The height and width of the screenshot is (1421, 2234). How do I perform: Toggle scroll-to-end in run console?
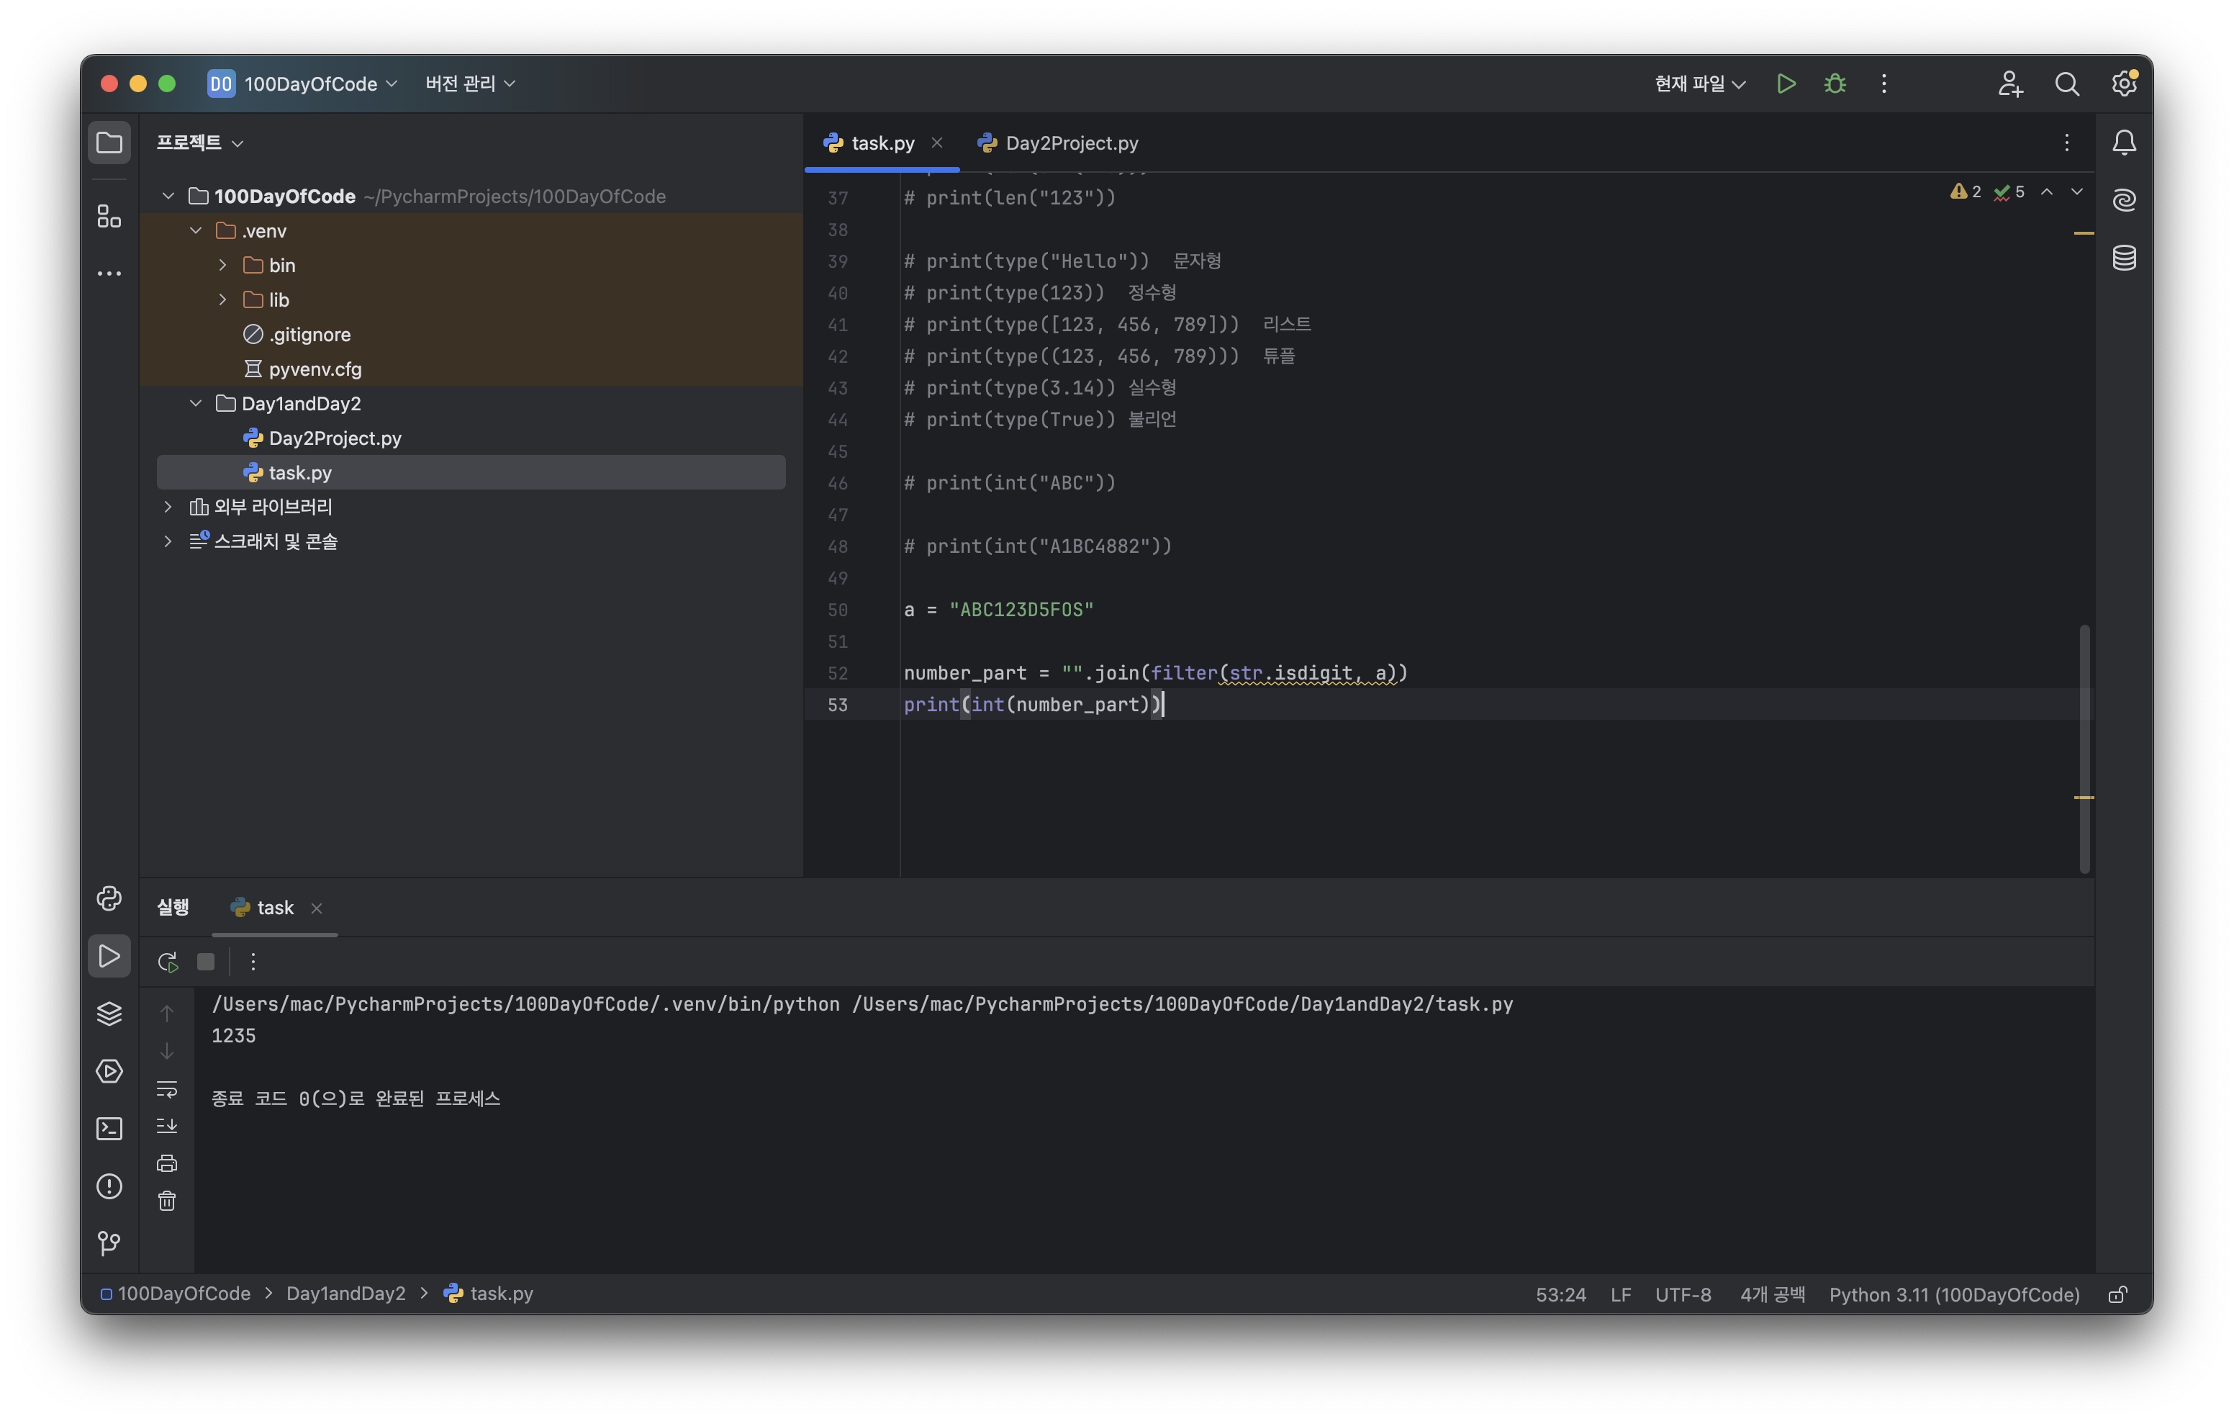167,1126
